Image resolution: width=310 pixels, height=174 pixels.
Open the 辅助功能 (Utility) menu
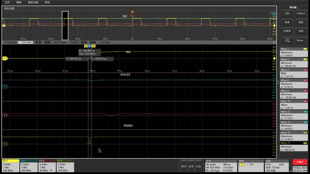[33, 2]
